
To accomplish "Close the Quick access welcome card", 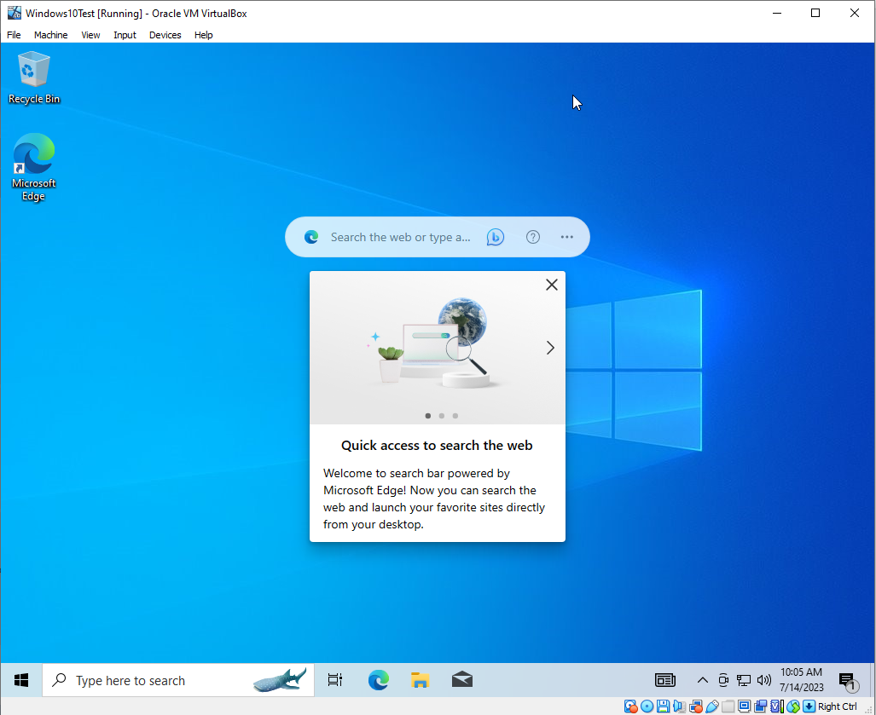I will pos(551,285).
